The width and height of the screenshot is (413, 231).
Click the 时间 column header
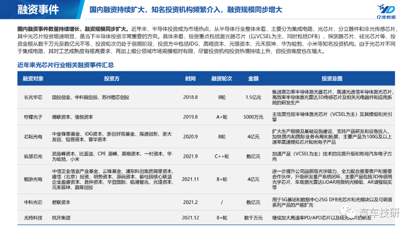(190, 78)
